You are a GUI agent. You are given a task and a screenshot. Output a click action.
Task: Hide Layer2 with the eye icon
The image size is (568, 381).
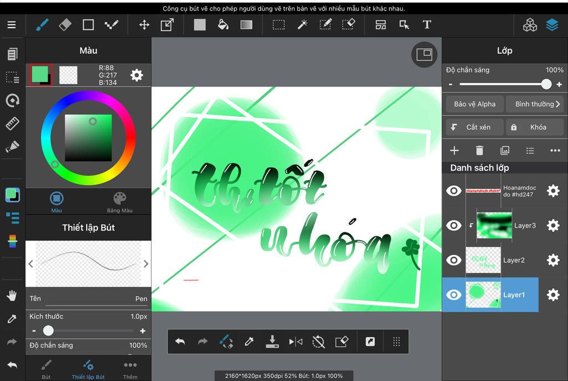(454, 260)
